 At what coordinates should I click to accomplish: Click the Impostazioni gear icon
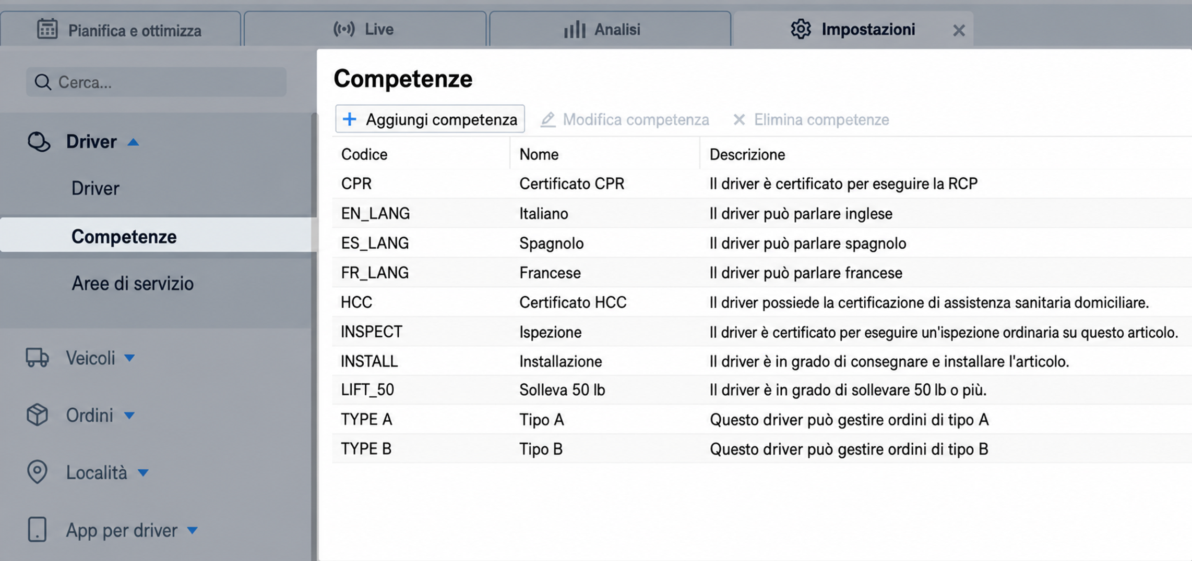coord(801,29)
